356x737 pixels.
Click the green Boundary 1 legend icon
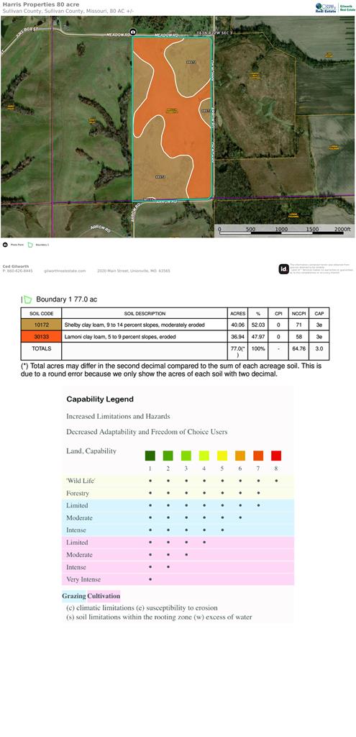click(30, 245)
